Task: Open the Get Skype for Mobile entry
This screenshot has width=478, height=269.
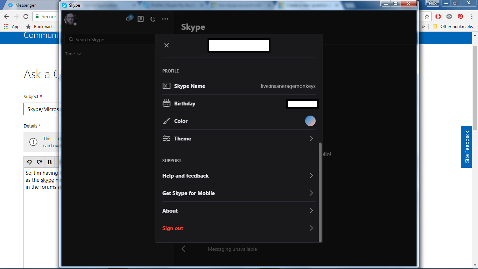Action: click(x=239, y=193)
